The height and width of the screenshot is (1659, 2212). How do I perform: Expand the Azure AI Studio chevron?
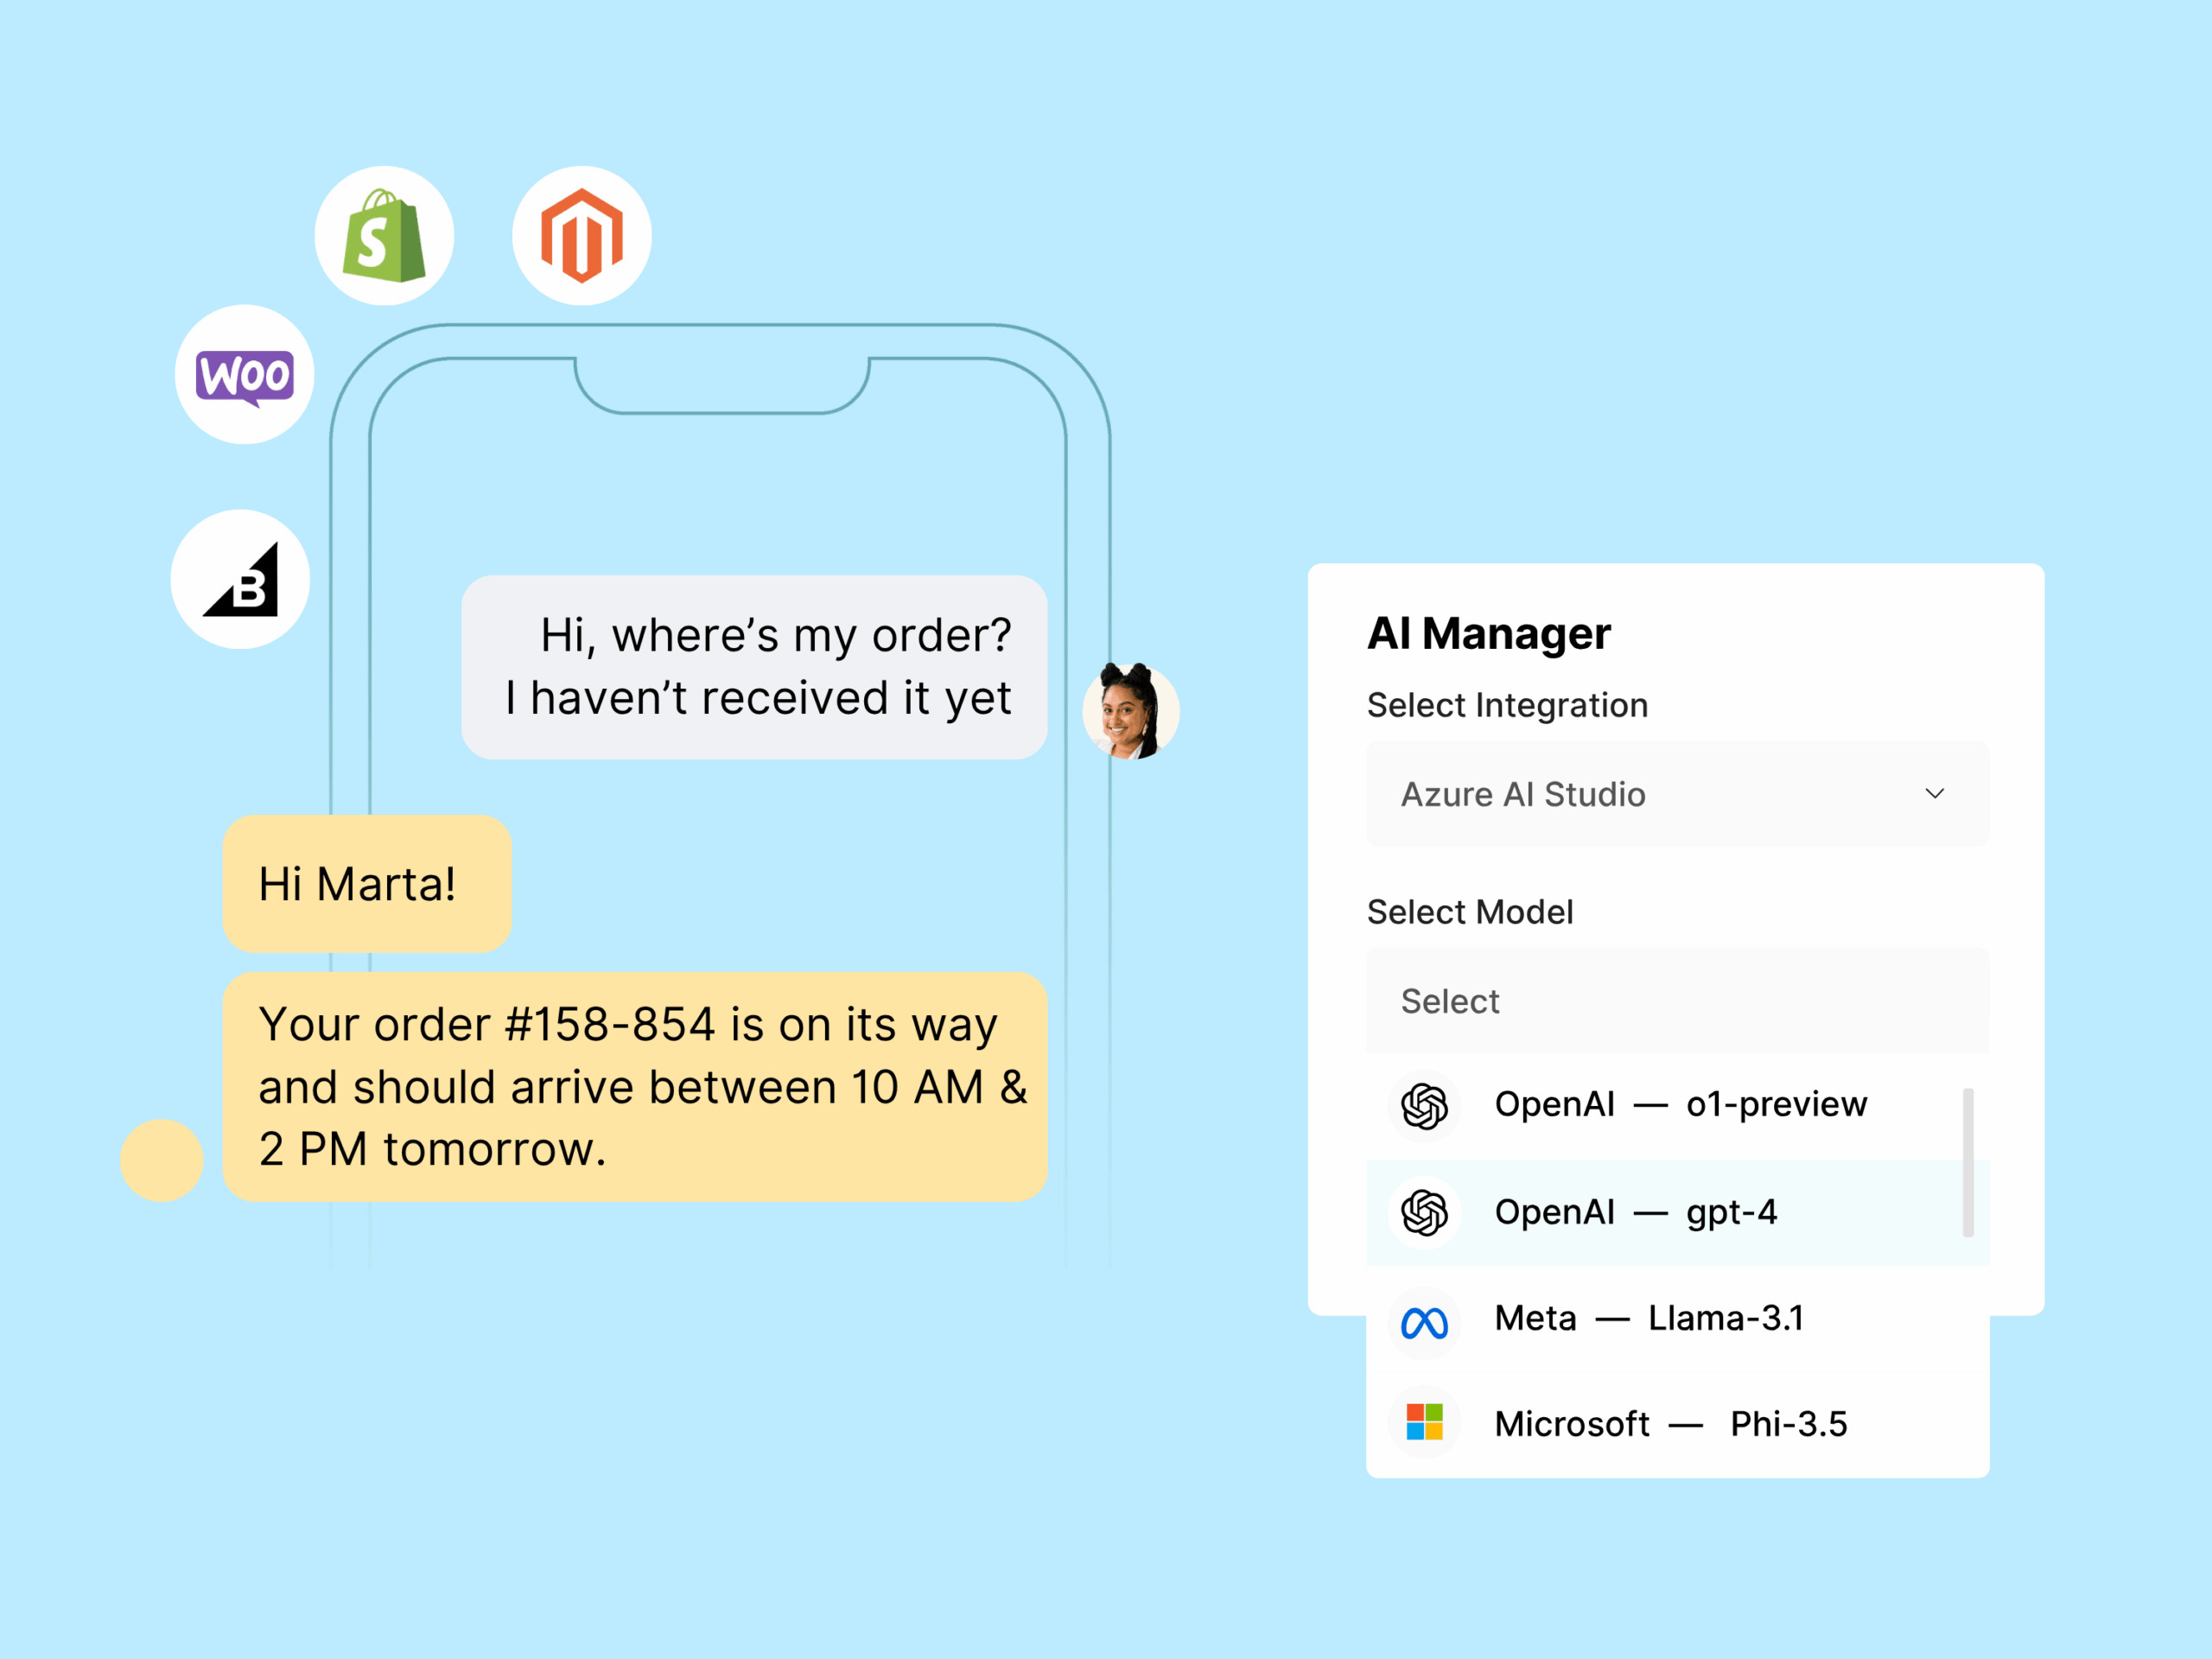coord(1934,793)
